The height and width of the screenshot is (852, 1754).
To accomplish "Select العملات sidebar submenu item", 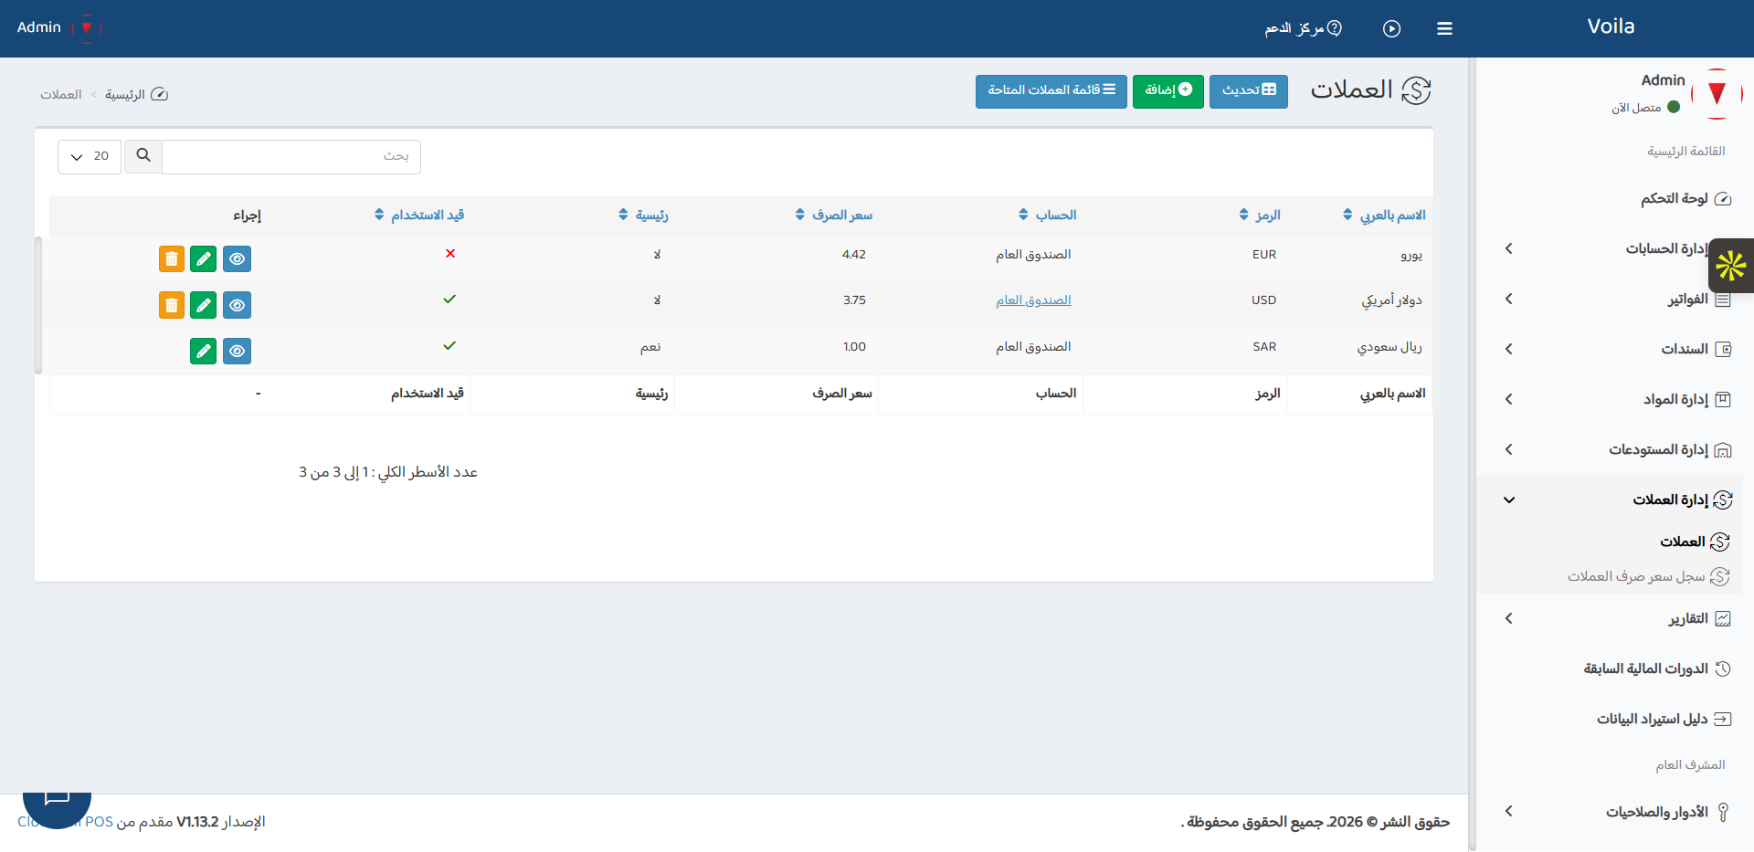I will [x=1695, y=542].
